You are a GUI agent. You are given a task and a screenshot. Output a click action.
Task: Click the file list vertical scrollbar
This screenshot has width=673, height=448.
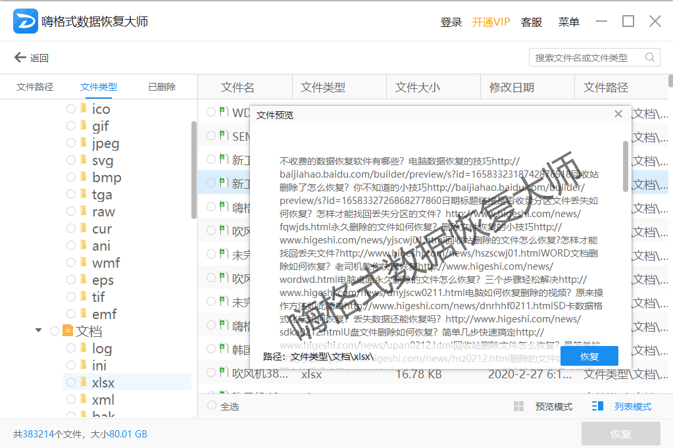point(670,81)
